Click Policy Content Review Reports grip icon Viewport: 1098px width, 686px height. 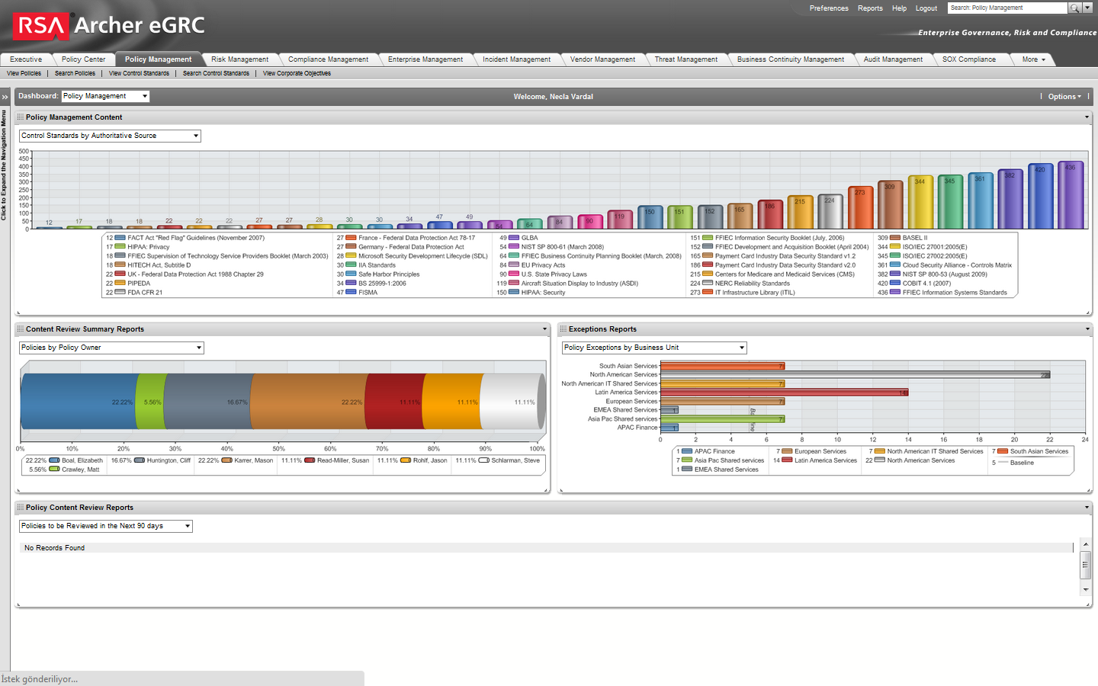pos(21,508)
